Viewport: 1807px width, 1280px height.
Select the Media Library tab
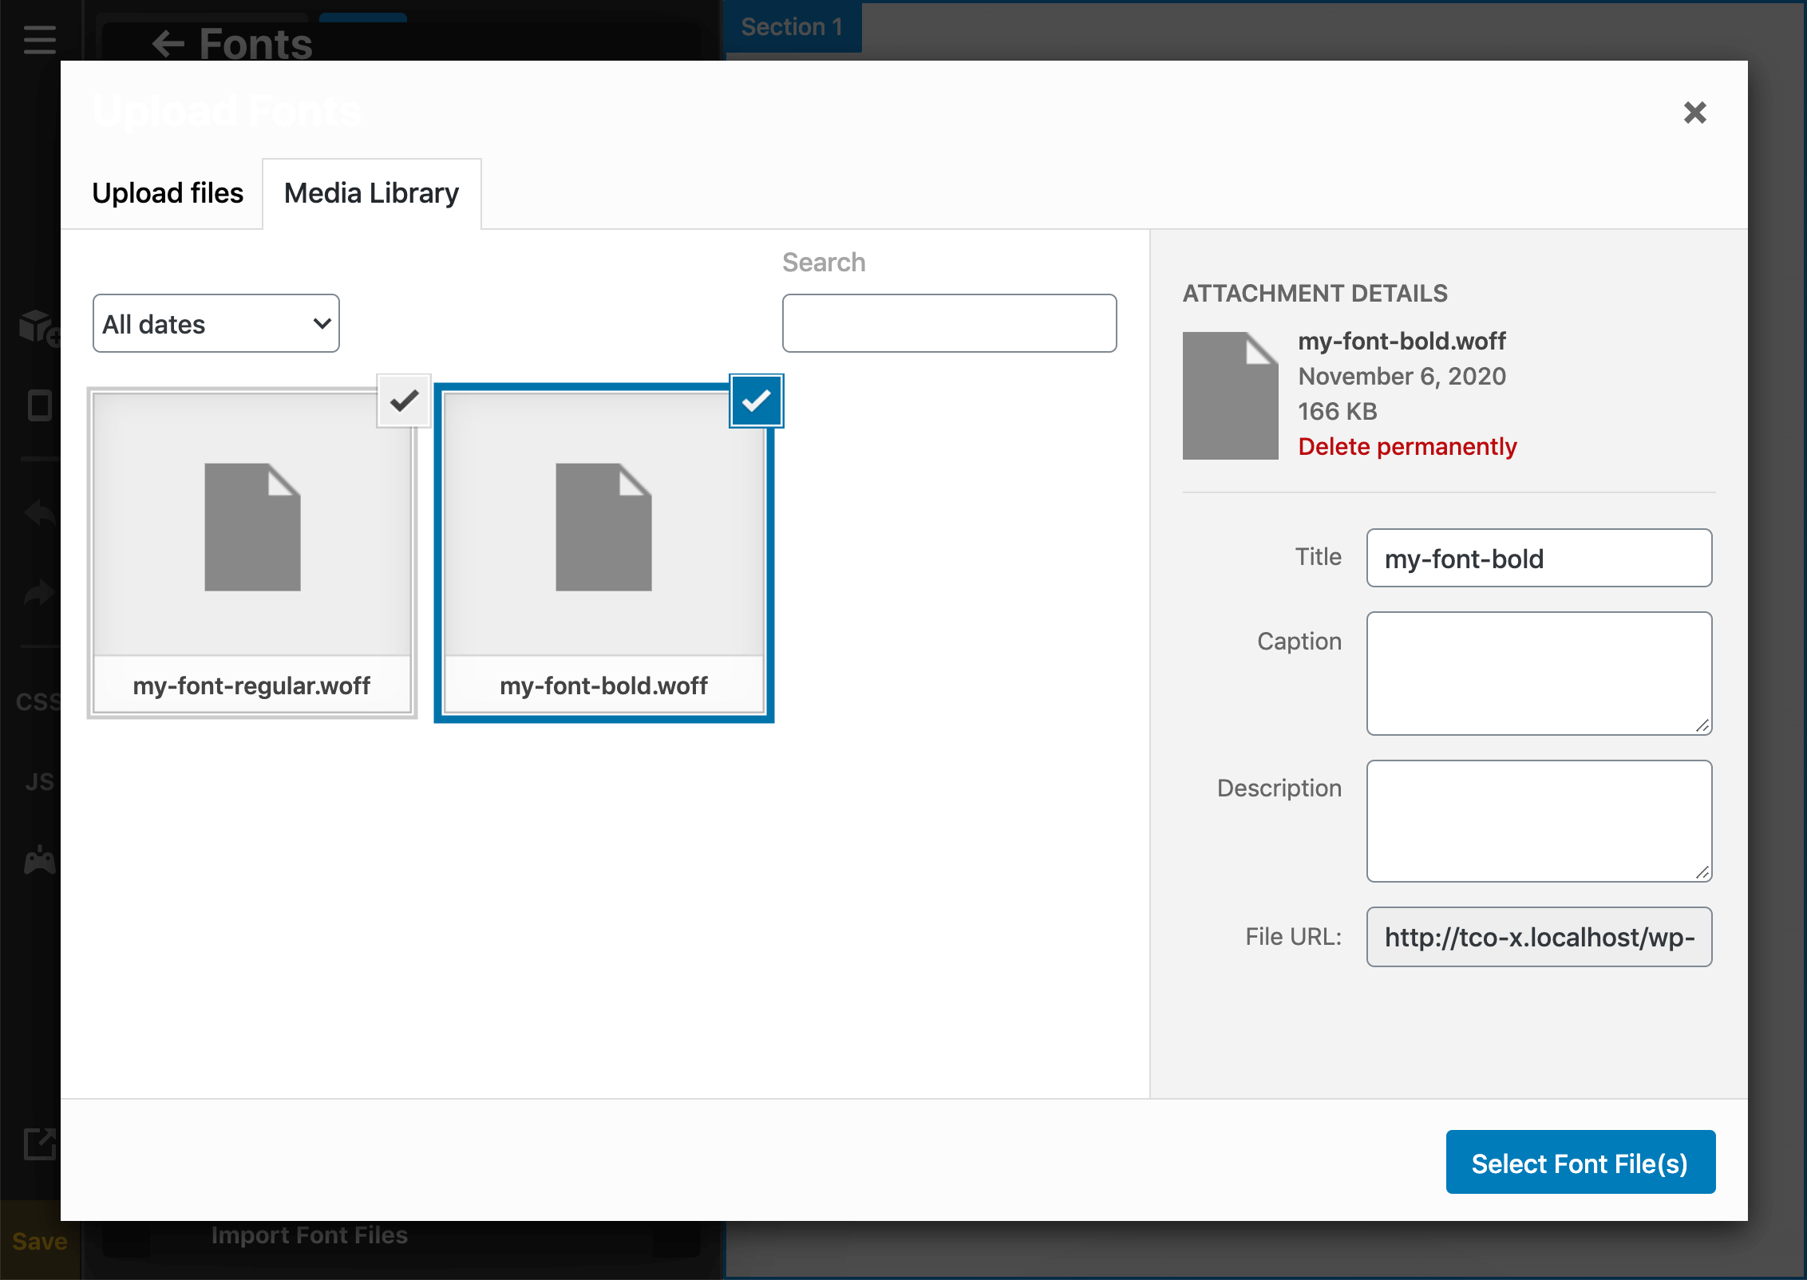[x=371, y=193]
